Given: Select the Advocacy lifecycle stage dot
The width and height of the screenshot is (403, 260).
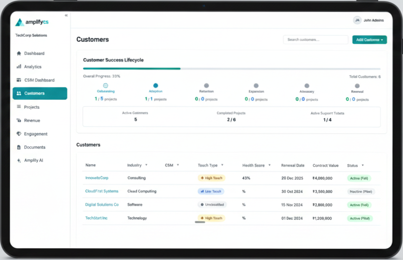Looking at the screenshot, I should tap(307, 86).
